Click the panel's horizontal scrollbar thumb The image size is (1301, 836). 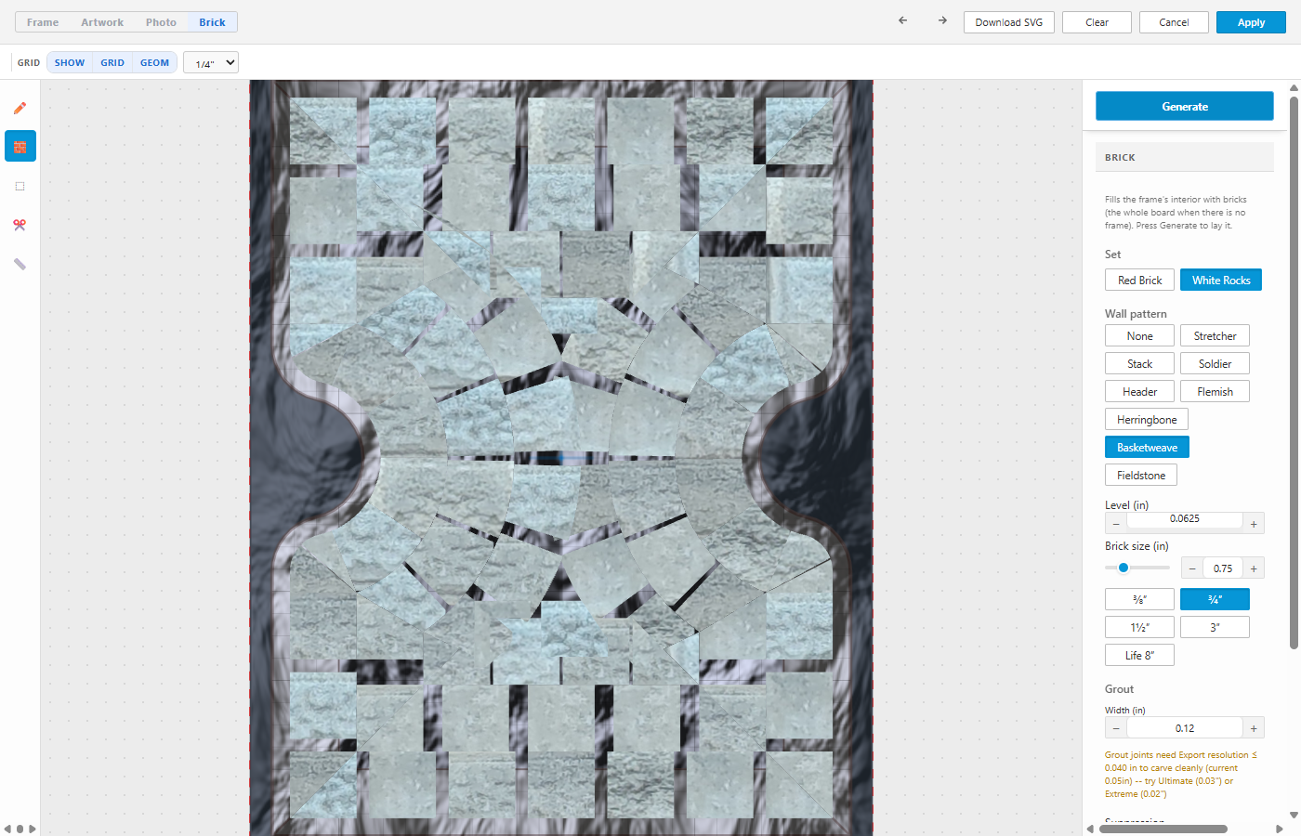(x=1163, y=829)
